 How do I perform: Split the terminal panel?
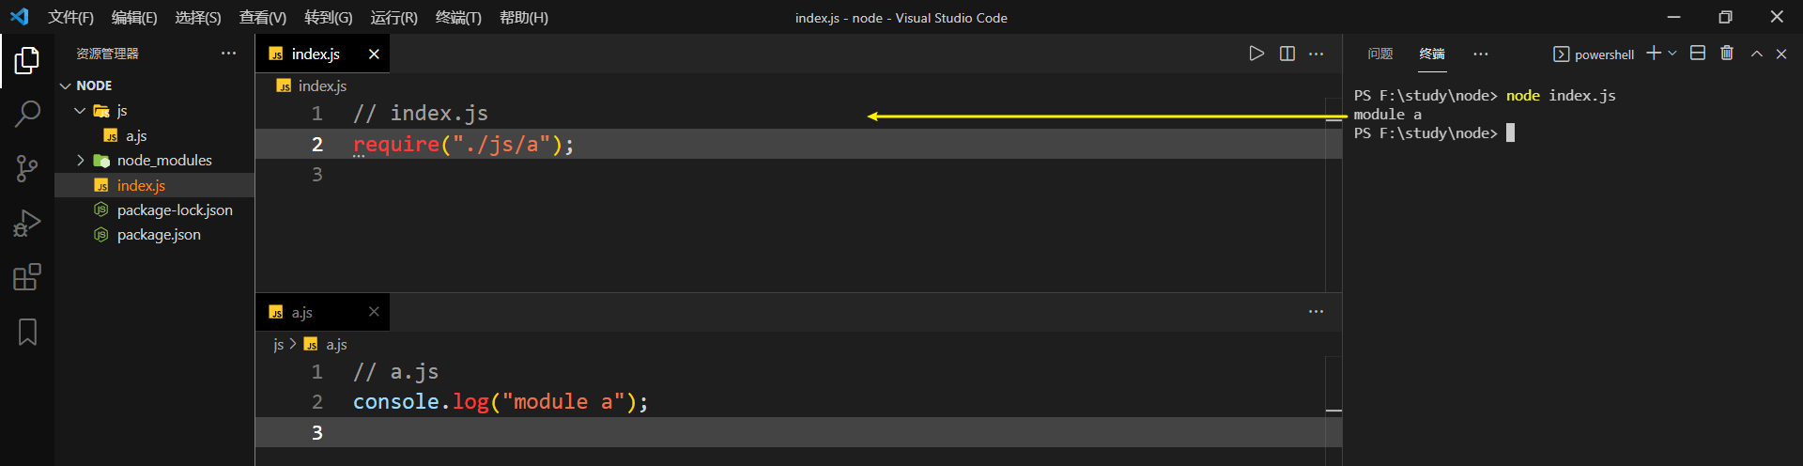pyautogui.click(x=1698, y=54)
